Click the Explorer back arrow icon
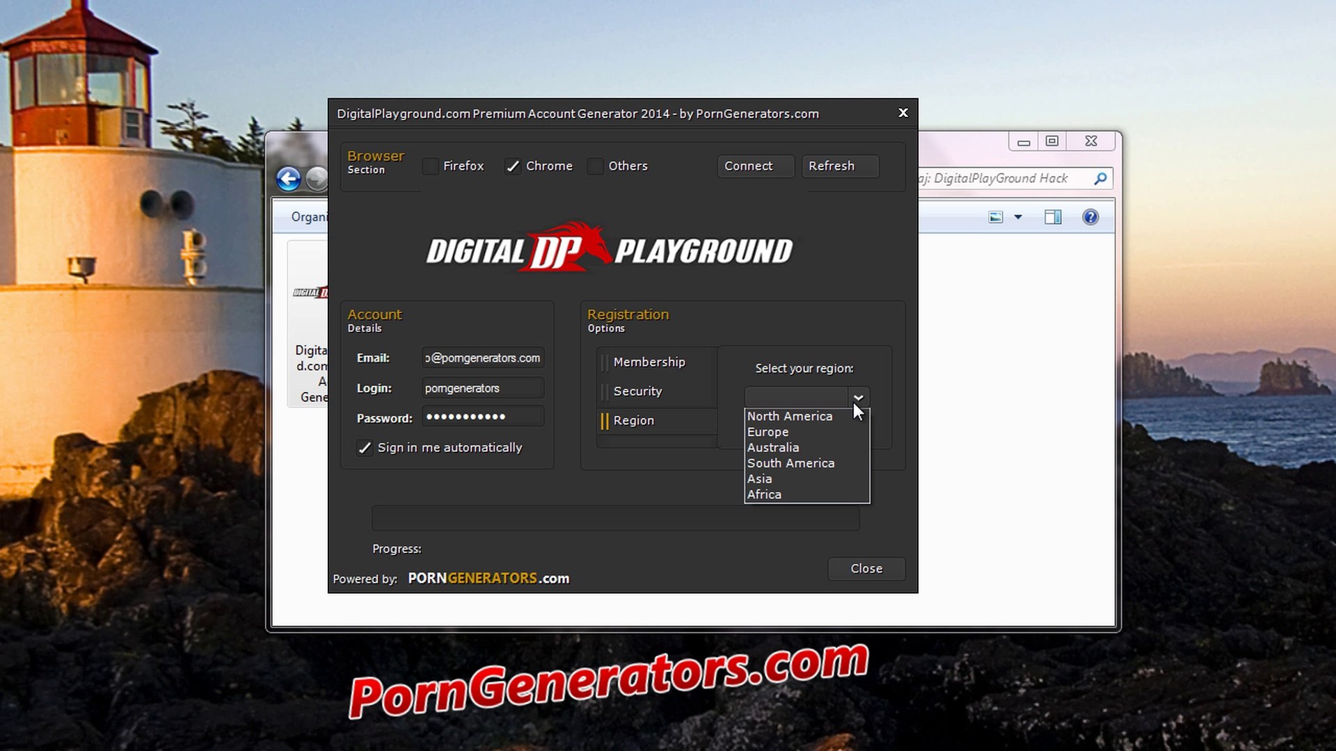The height and width of the screenshot is (751, 1336). (x=288, y=179)
